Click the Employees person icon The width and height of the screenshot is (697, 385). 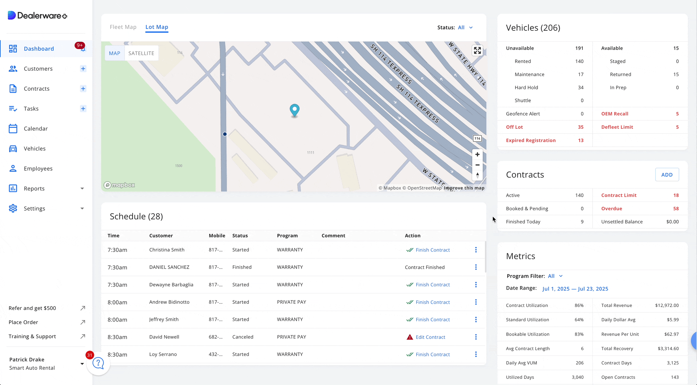point(13,168)
